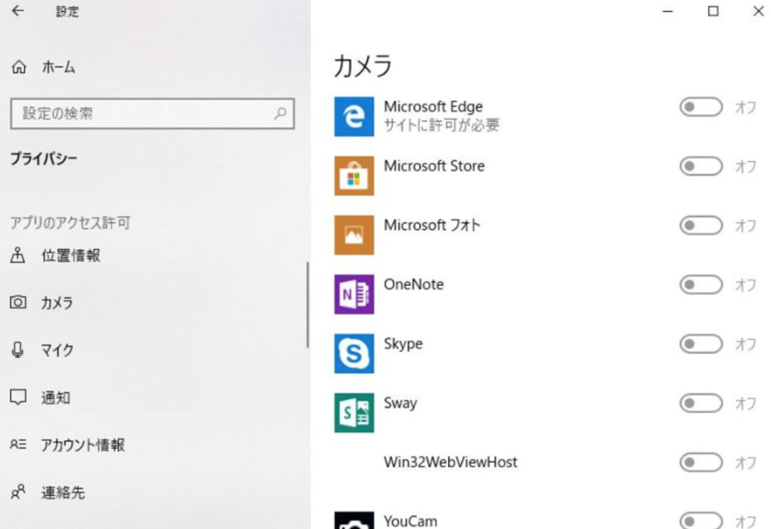Maximize the Settings window
The image size is (771, 529).
pos(713,10)
